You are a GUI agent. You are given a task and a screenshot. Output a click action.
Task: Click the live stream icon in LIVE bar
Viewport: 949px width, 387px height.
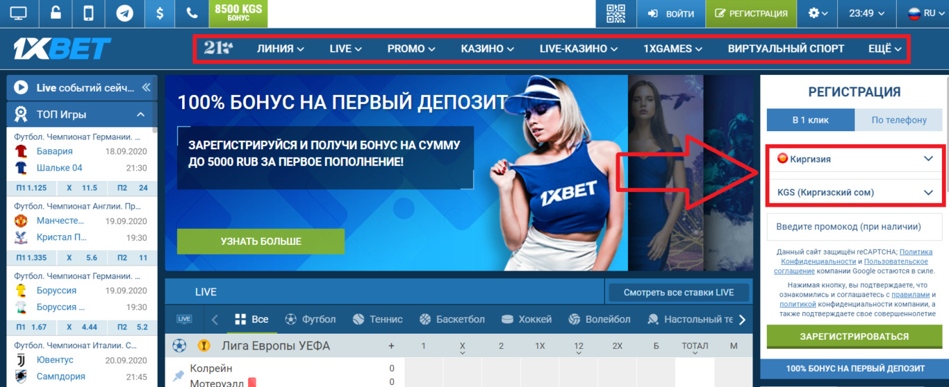click(x=184, y=319)
